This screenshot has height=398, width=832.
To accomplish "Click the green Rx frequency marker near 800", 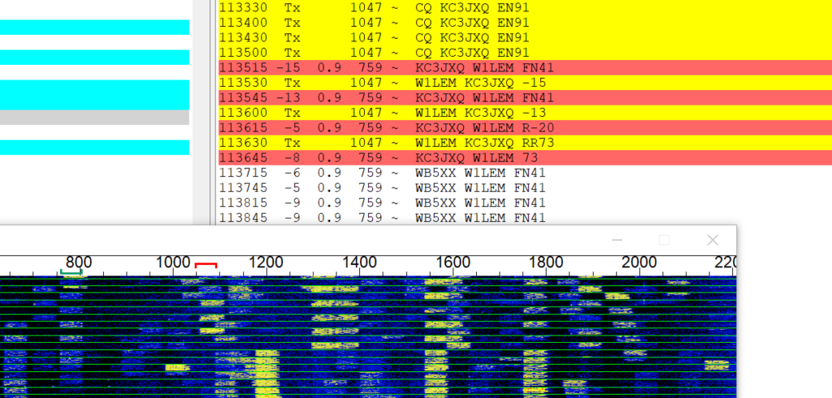I will click(71, 272).
